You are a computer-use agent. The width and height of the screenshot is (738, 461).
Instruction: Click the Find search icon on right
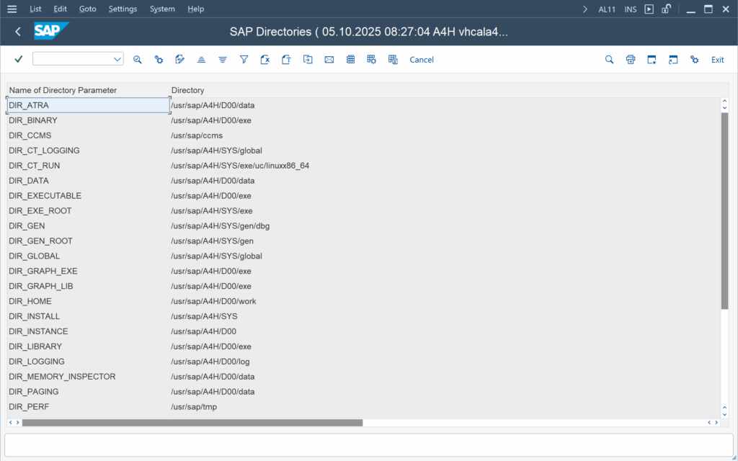pos(609,59)
